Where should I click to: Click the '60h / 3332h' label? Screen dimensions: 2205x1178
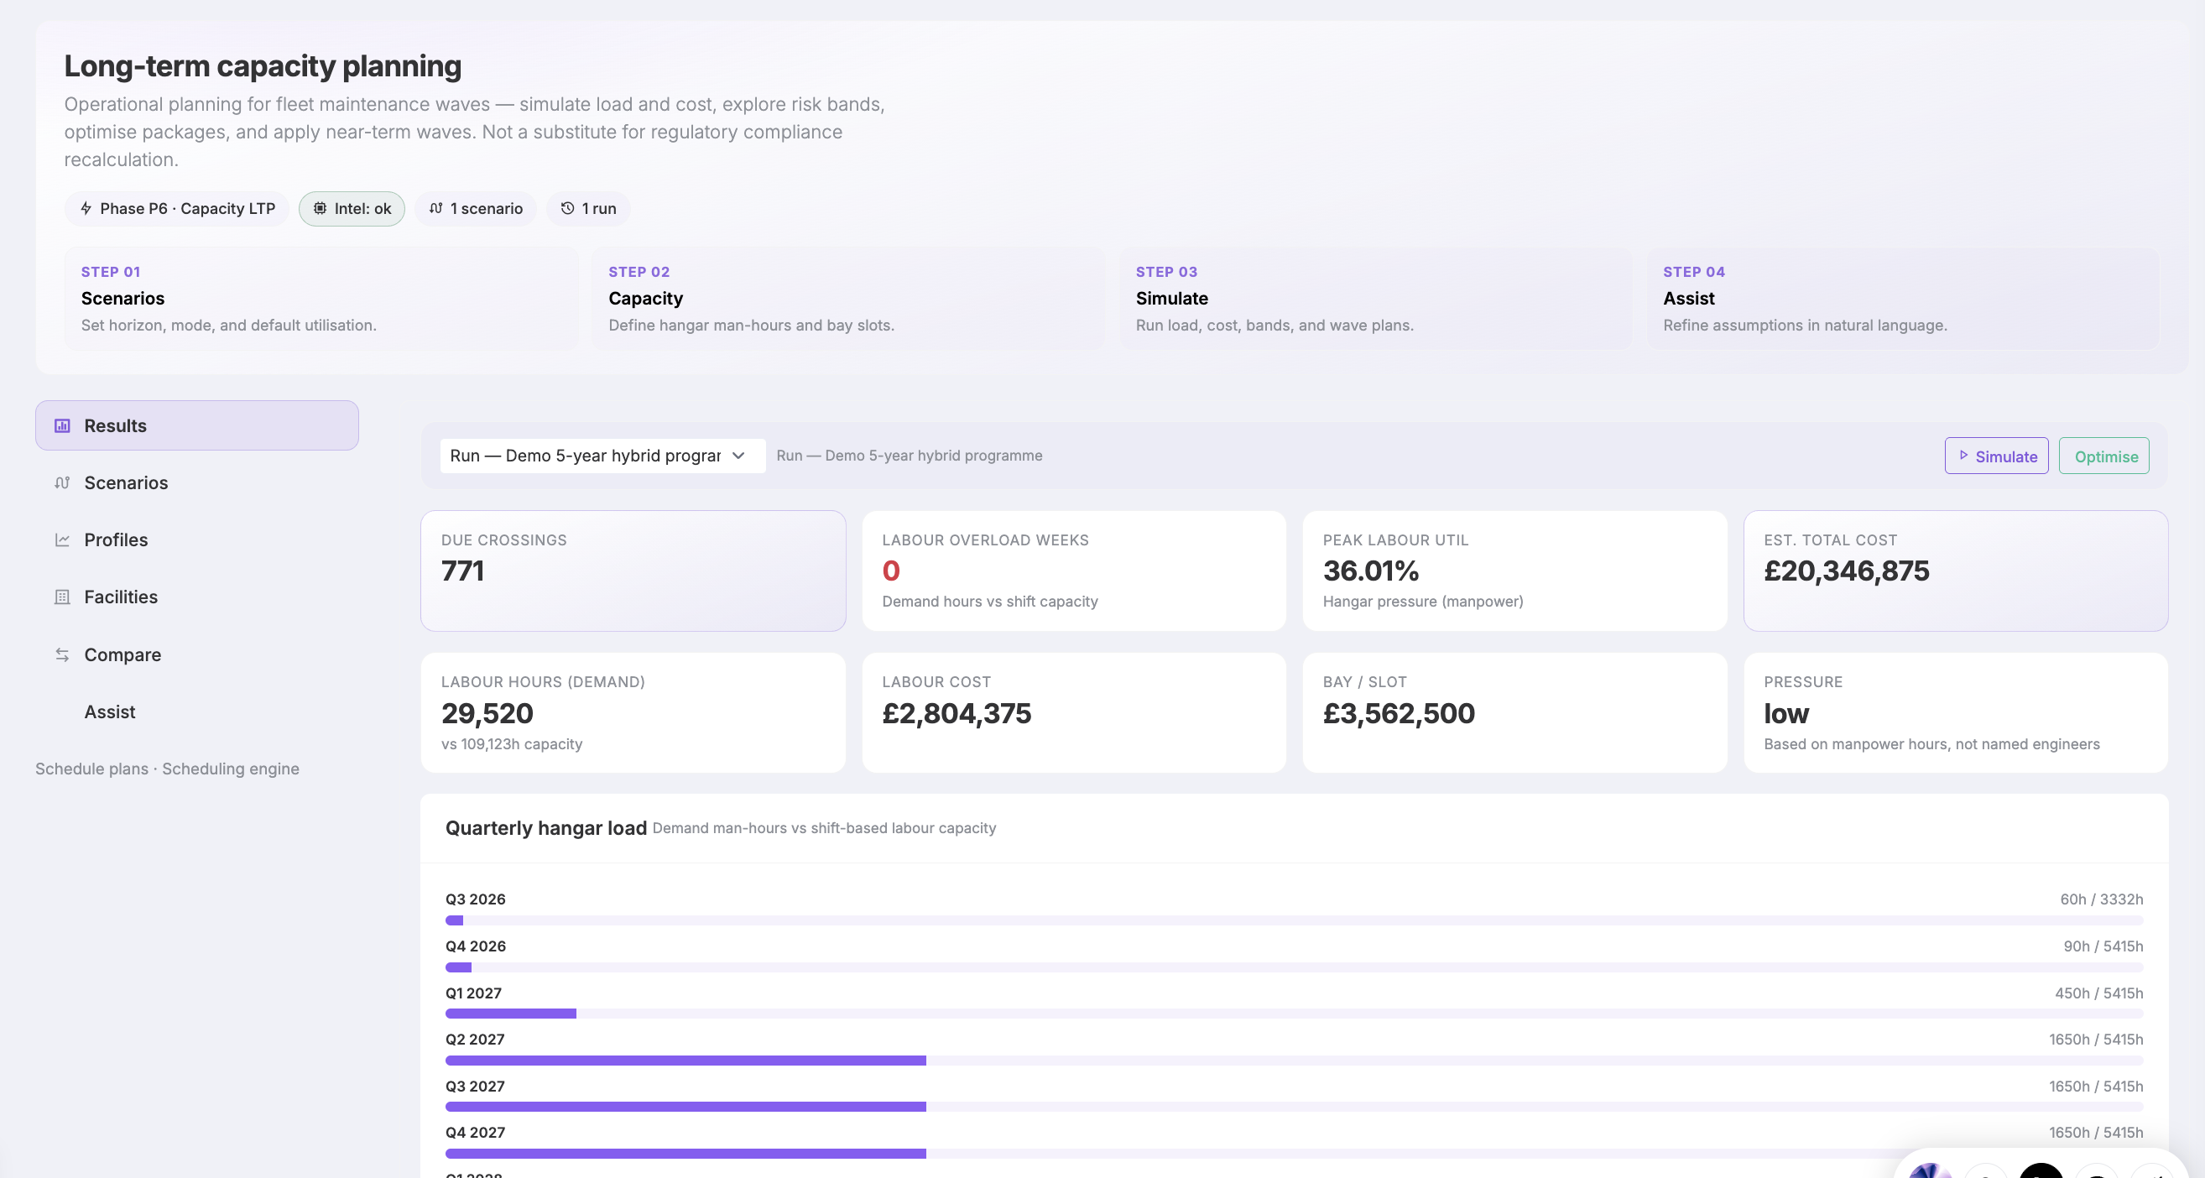pos(2102,899)
